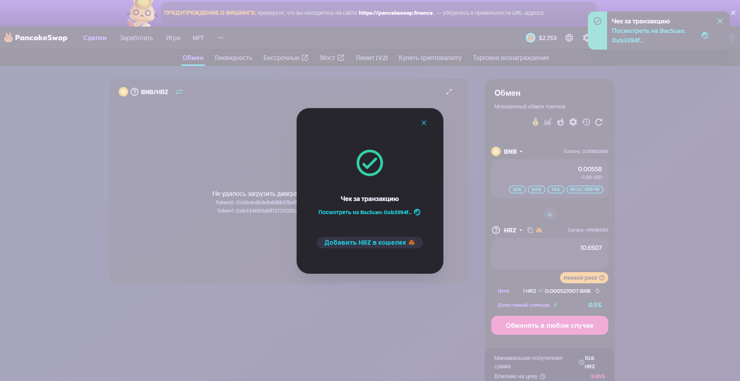The width and height of the screenshot is (740, 381).
Task: Click the МАКСИМУМ amount button
Action: [x=585, y=190]
